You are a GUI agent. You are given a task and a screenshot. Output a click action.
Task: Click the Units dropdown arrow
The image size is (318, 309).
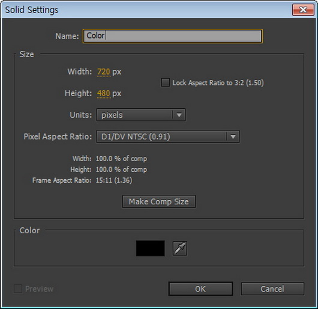(x=179, y=115)
